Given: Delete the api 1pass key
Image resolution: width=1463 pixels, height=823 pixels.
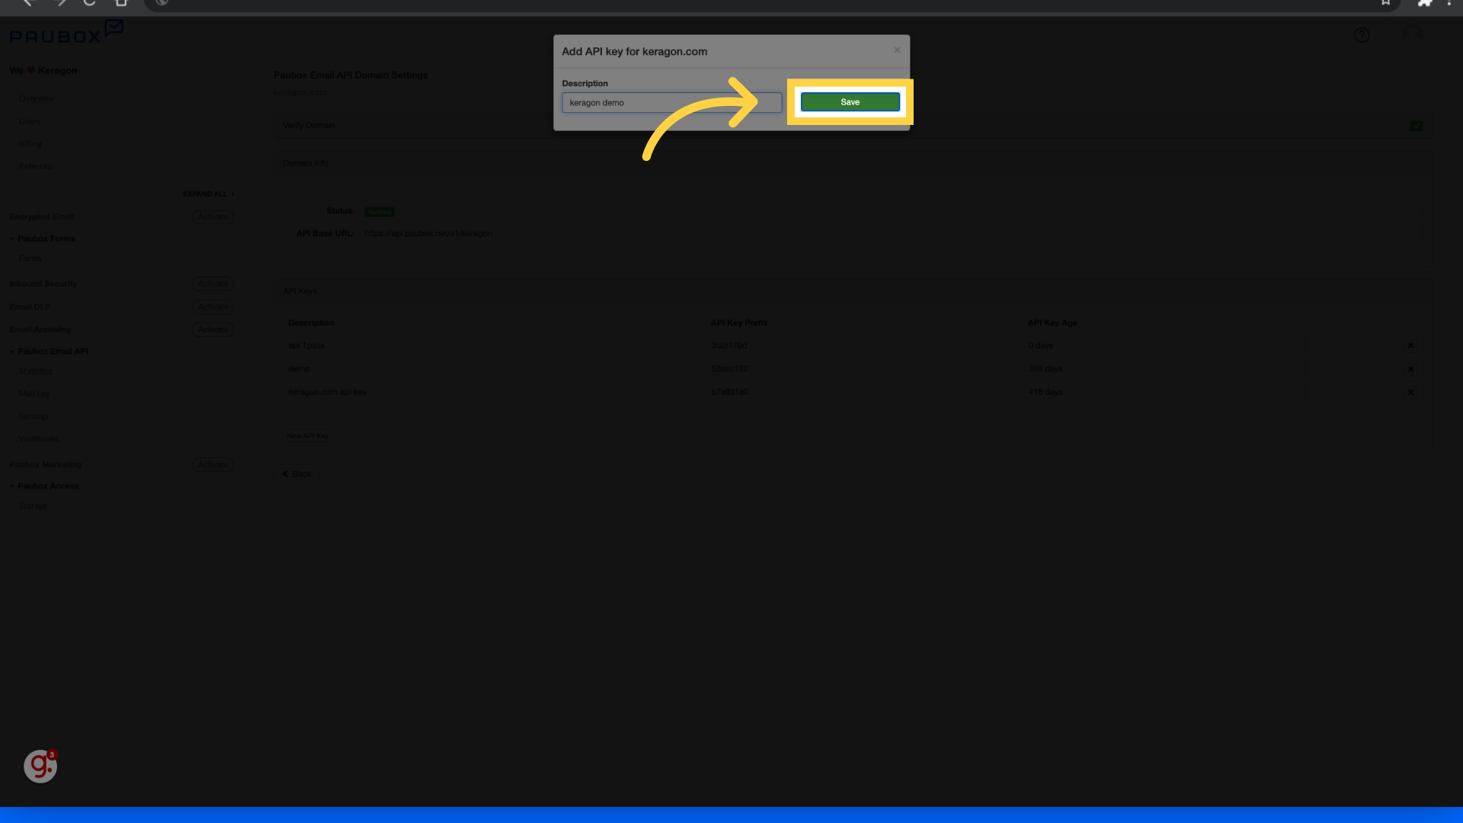Looking at the screenshot, I should click(1410, 346).
